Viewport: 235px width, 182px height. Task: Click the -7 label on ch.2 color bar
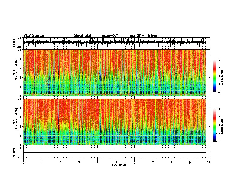[x=219, y=141]
